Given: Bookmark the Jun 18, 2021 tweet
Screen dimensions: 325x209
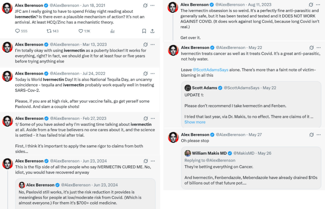Looking at the screenshot, I should tap(144, 31).
